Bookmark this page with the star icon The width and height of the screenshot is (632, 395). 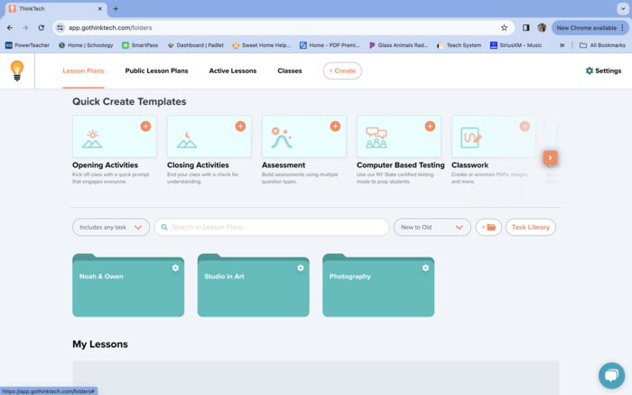pos(504,27)
